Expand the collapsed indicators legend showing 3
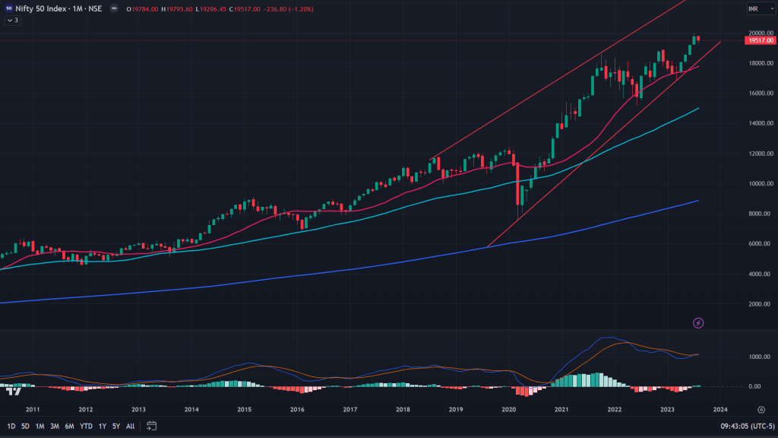The width and height of the screenshot is (778, 438). point(12,21)
